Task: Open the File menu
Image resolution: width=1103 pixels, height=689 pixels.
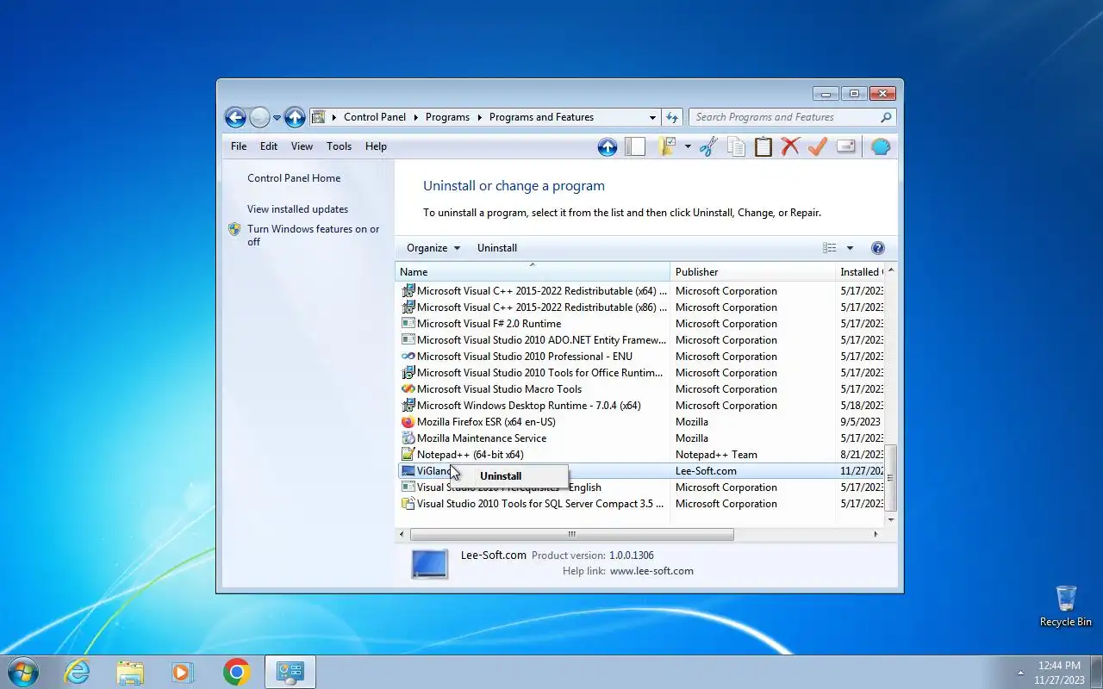Action: point(239,146)
